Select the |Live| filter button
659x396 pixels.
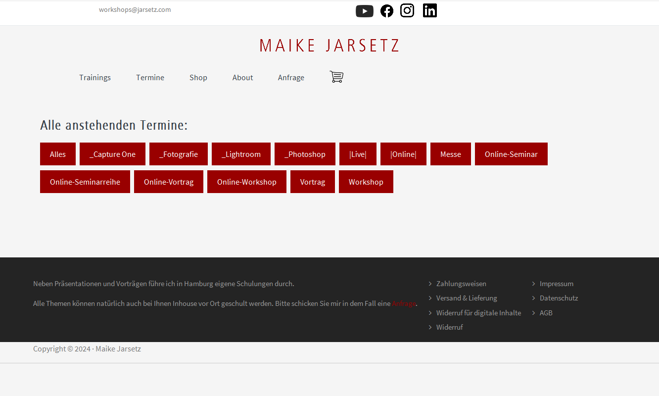pyautogui.click(x=358, y=154)
